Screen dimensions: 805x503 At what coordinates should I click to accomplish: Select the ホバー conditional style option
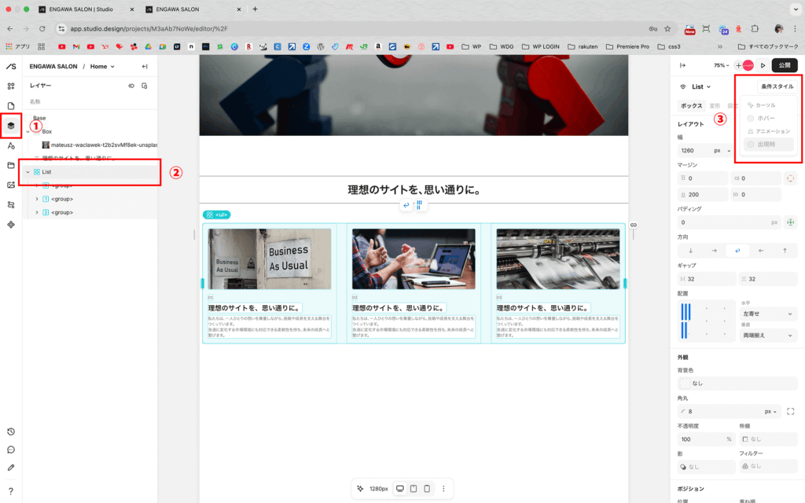click(x=765, y=118)
